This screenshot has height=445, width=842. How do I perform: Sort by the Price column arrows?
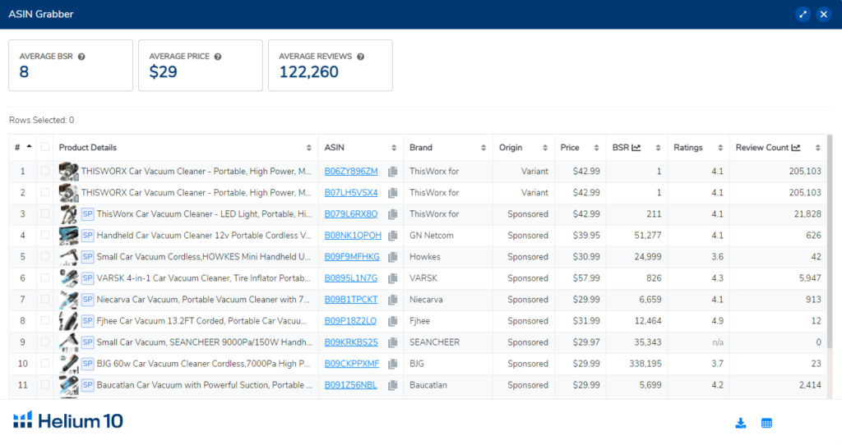(595, 148)
